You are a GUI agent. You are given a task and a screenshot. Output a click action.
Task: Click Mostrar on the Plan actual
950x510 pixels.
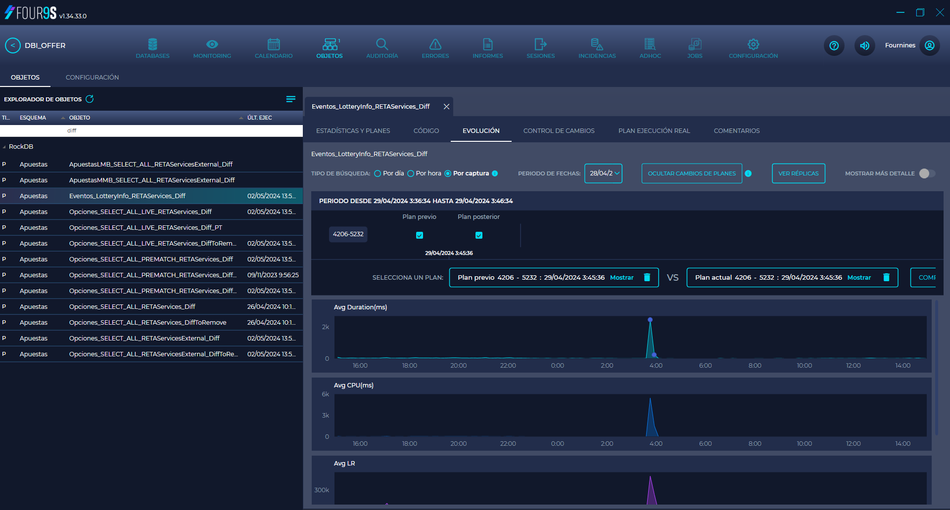[859, 277]
